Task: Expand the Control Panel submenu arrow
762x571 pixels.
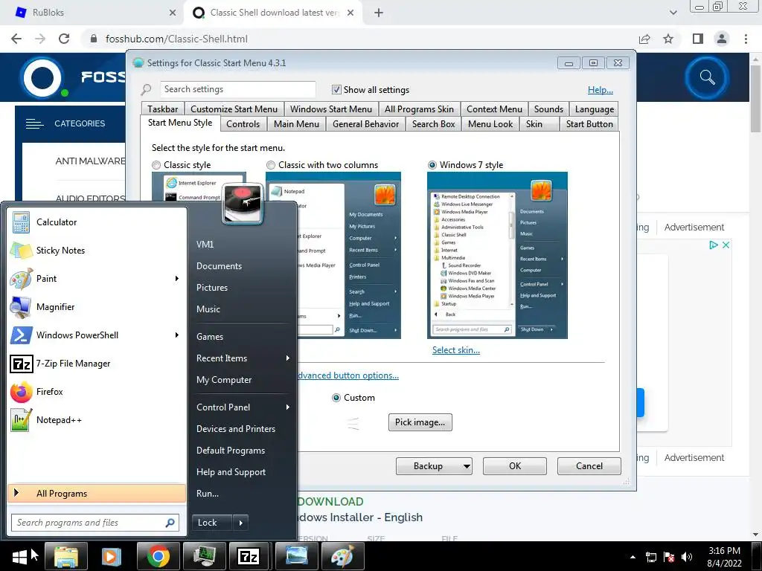Action: click(x=288, y=407)
